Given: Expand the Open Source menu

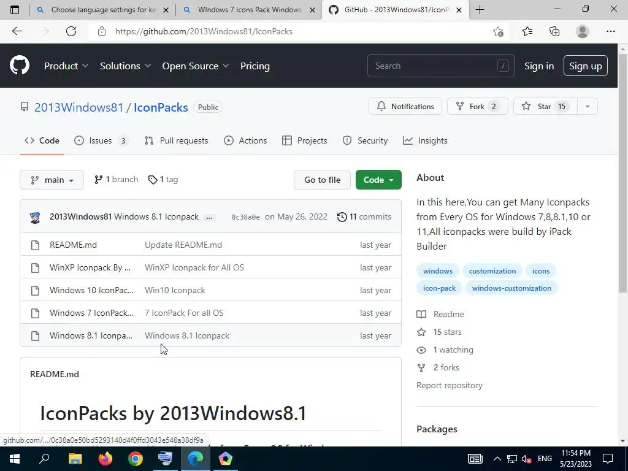Looking at the screenshot, I should [196, 66].
